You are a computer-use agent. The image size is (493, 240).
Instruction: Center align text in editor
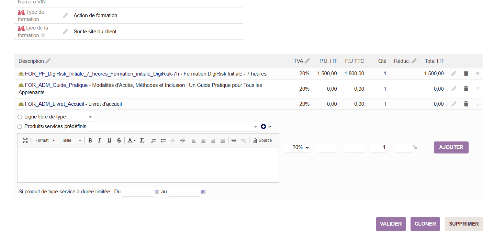coord(203,140)
